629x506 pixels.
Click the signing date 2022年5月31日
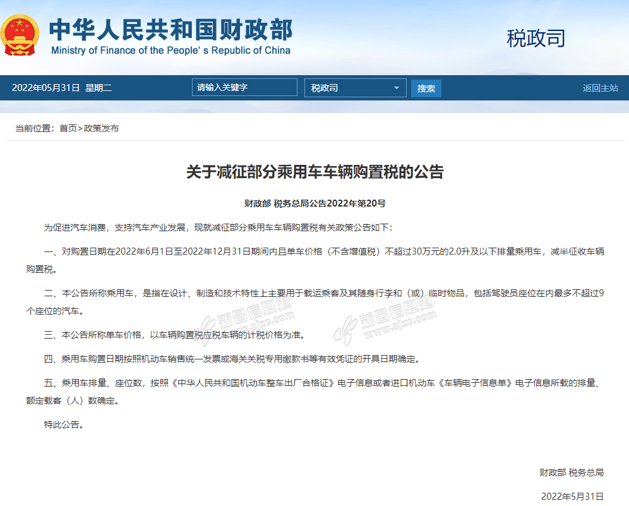pyautogui.click(x=572, y=497)
